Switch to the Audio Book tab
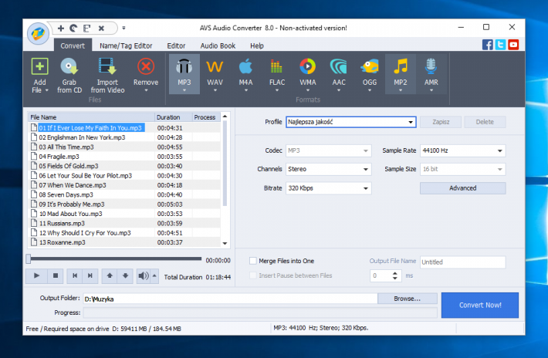Image resolution: width=548 pixels, height=358 pixels. pos(218,46)
